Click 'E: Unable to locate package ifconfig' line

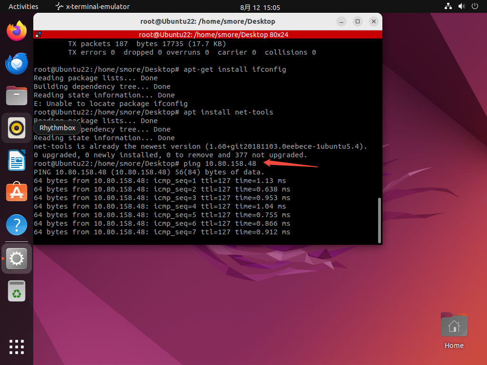tap(110, 104)
